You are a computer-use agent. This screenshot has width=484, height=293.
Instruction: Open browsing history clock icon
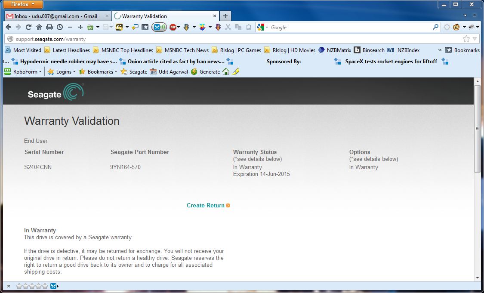(x=59, y=27)
